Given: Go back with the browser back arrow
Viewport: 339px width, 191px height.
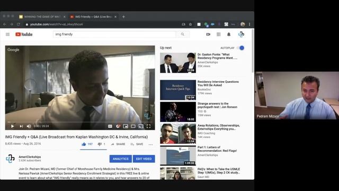Looking at the screenshot, I should point(5,24).
